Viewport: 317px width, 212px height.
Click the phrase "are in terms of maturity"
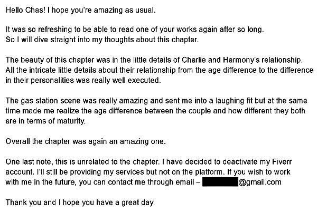45,121
